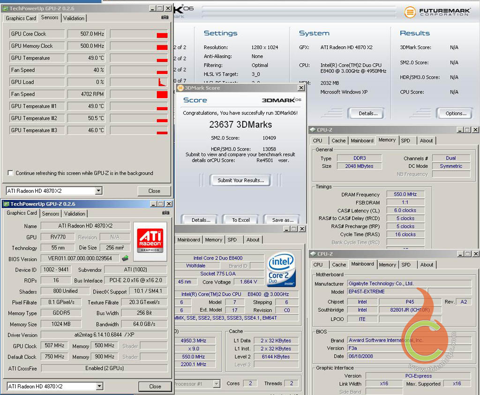This screenshot has height=395, width=480.
Task: Click the Memory Type GDDR5 field
Action: [x=61, y=313]
